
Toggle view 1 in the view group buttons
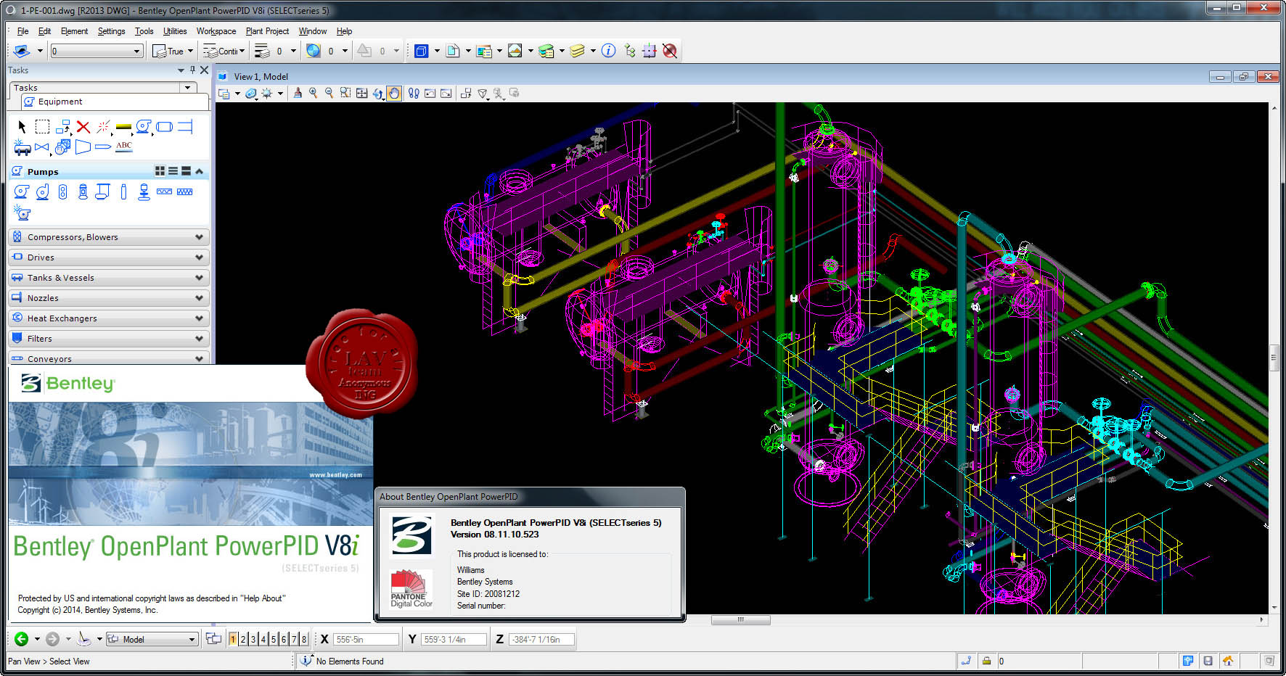tap(233, 639)
